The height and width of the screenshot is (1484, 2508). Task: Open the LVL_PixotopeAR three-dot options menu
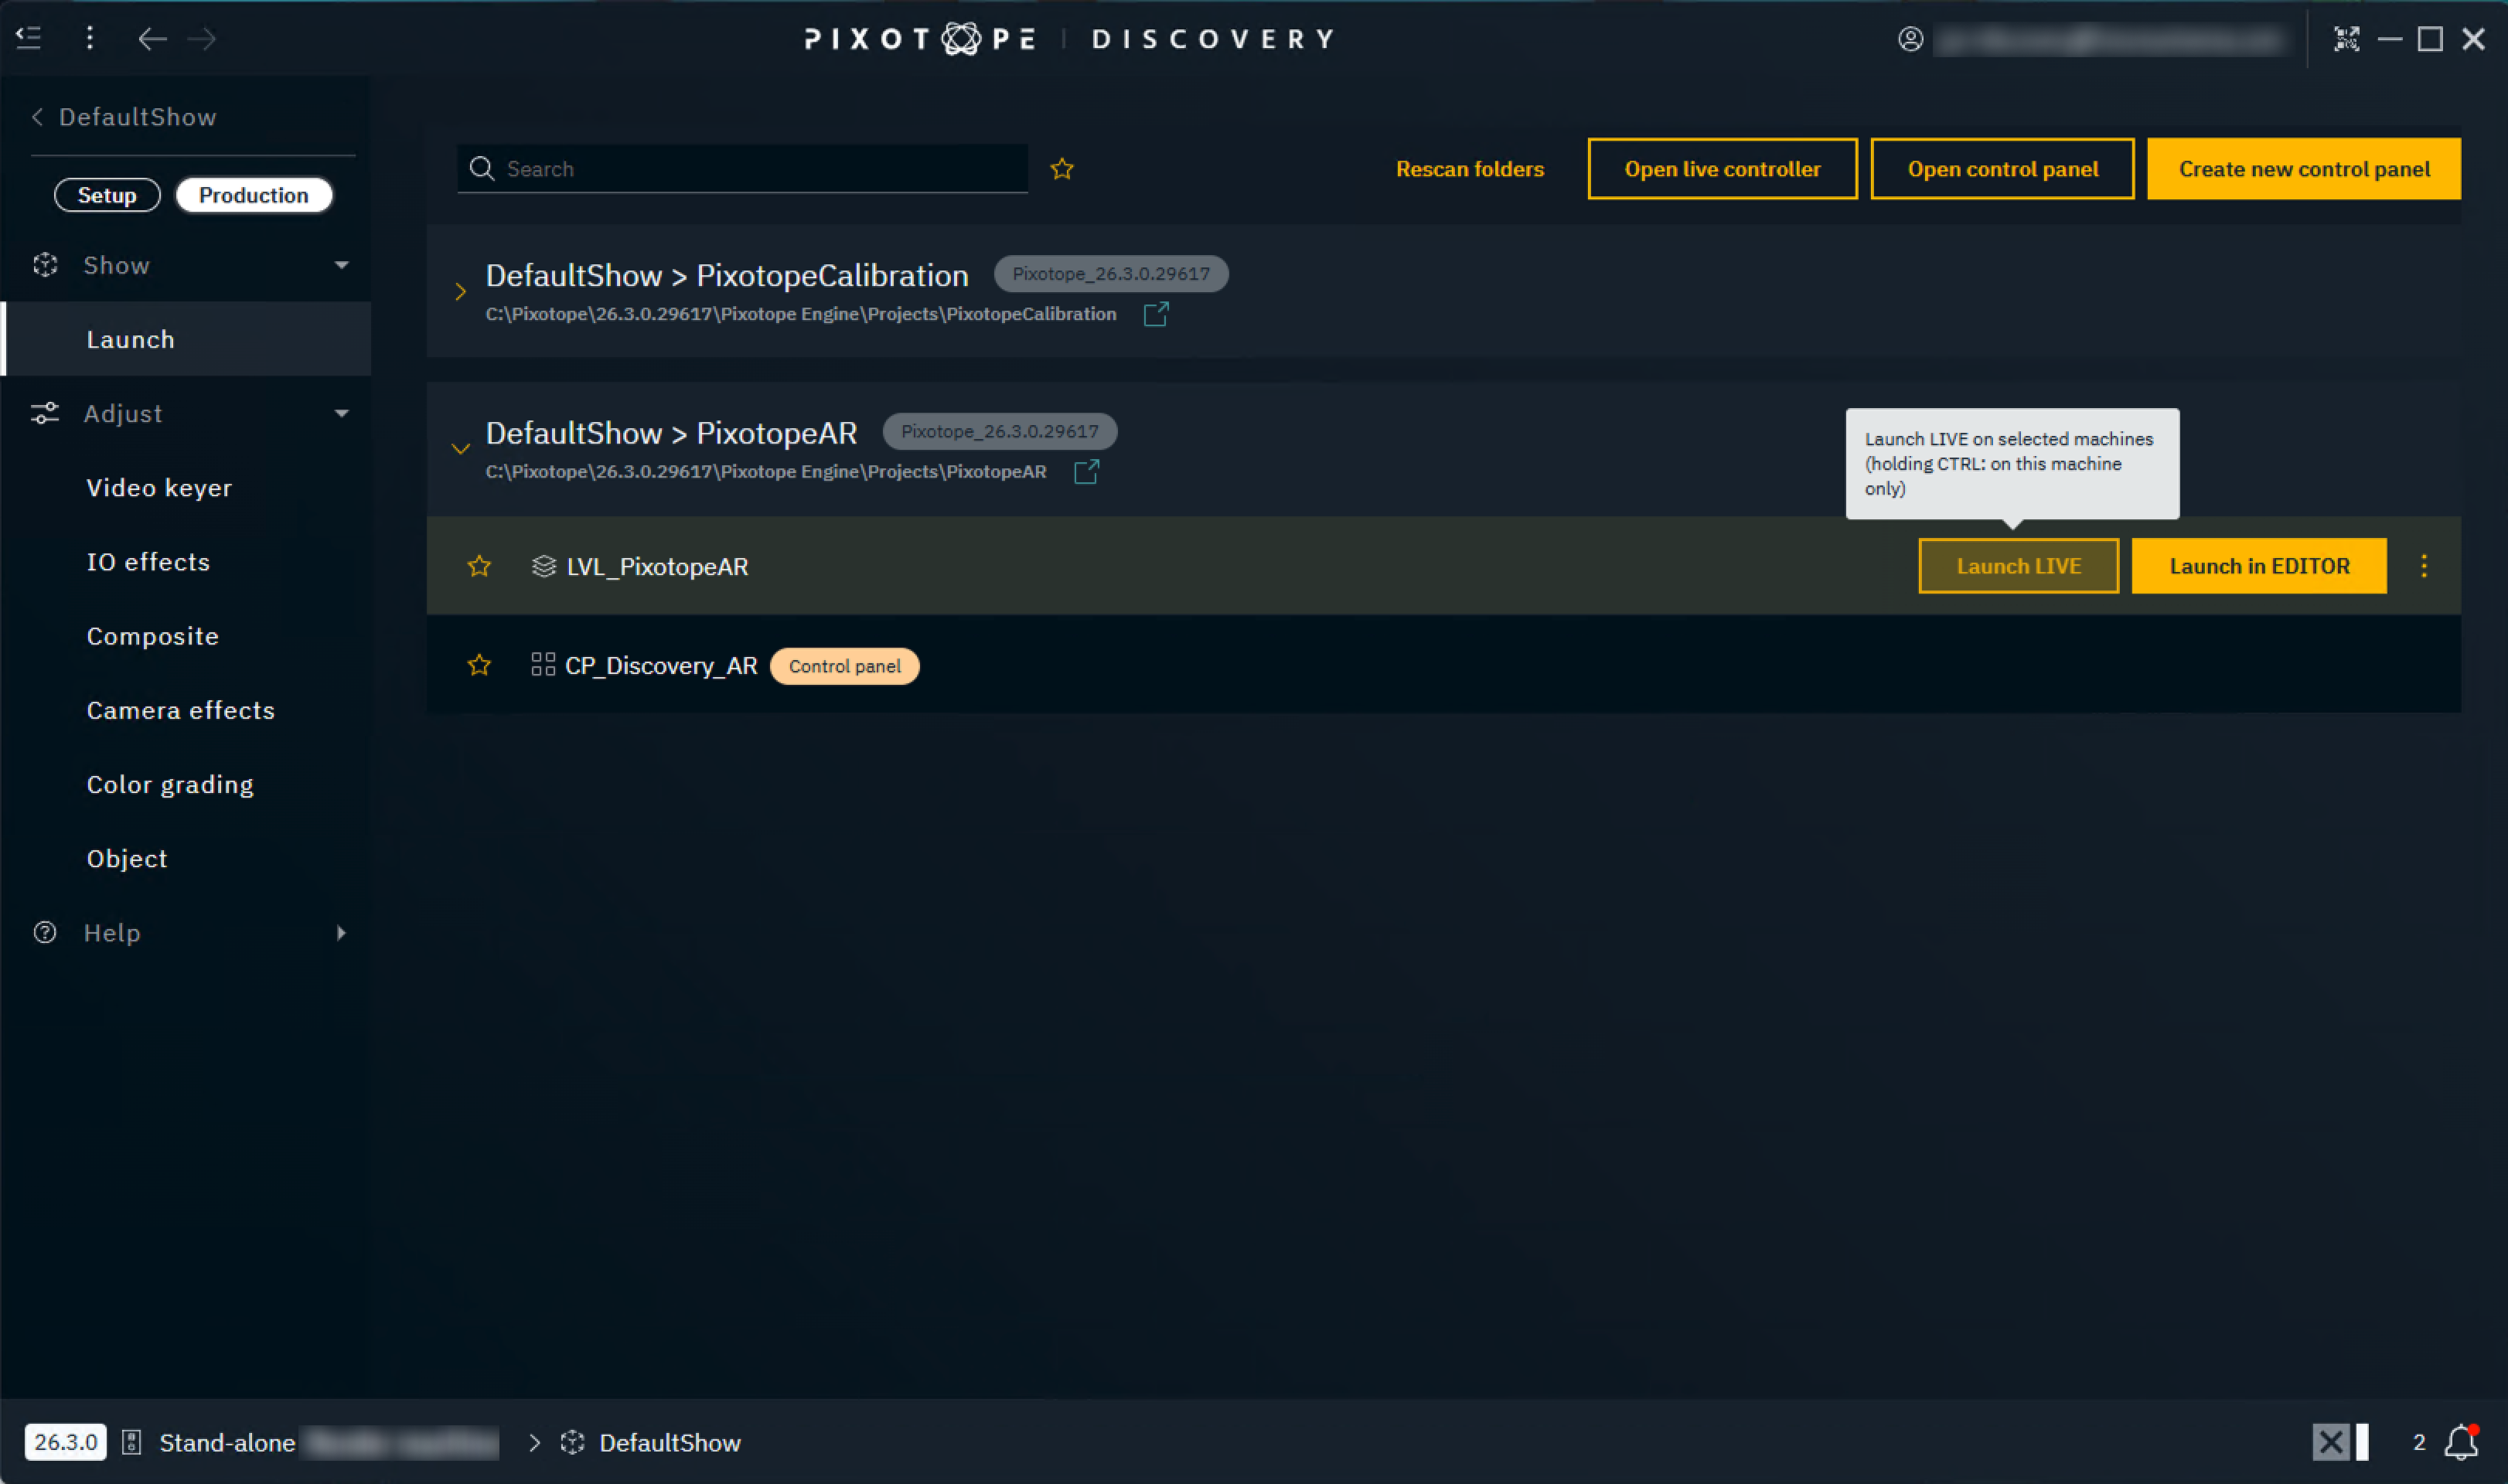[x=2423, y=566]
